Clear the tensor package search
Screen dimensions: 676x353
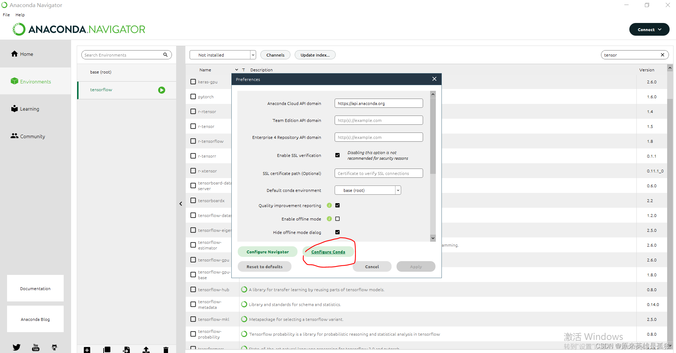click(662, 55)
